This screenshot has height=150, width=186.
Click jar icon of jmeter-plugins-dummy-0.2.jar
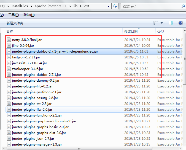click(x=9, y=81)
